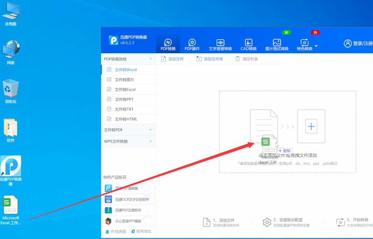This screenshot has width=373, height=239.
Task: Select 文件转TXT in the sidebar
Action: click(x=129, y=109)
